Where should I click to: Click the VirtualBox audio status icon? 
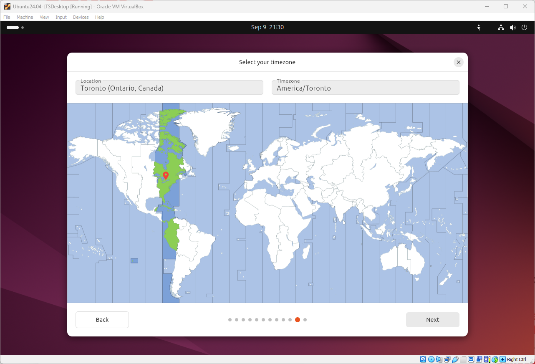[439, 359]
